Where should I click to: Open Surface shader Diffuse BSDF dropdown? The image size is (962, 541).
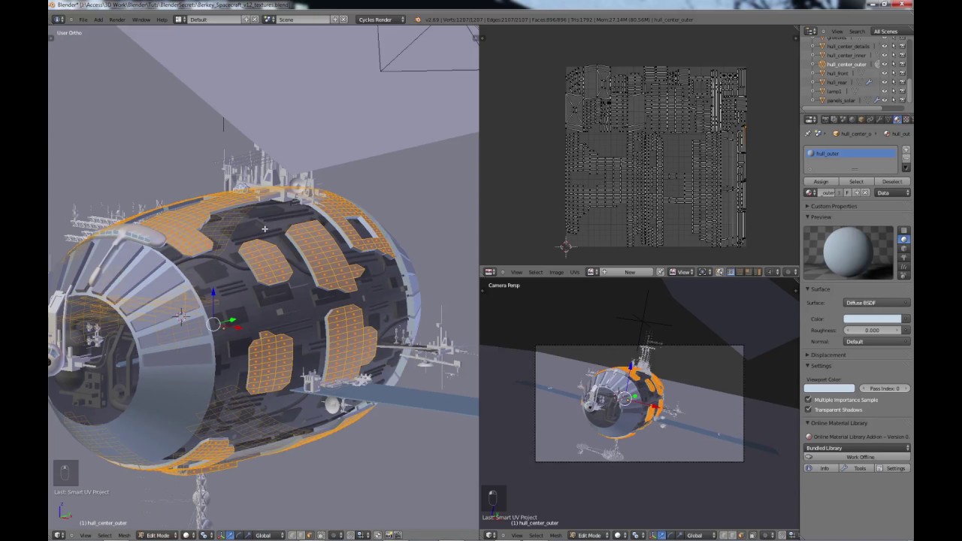(876, 303)
